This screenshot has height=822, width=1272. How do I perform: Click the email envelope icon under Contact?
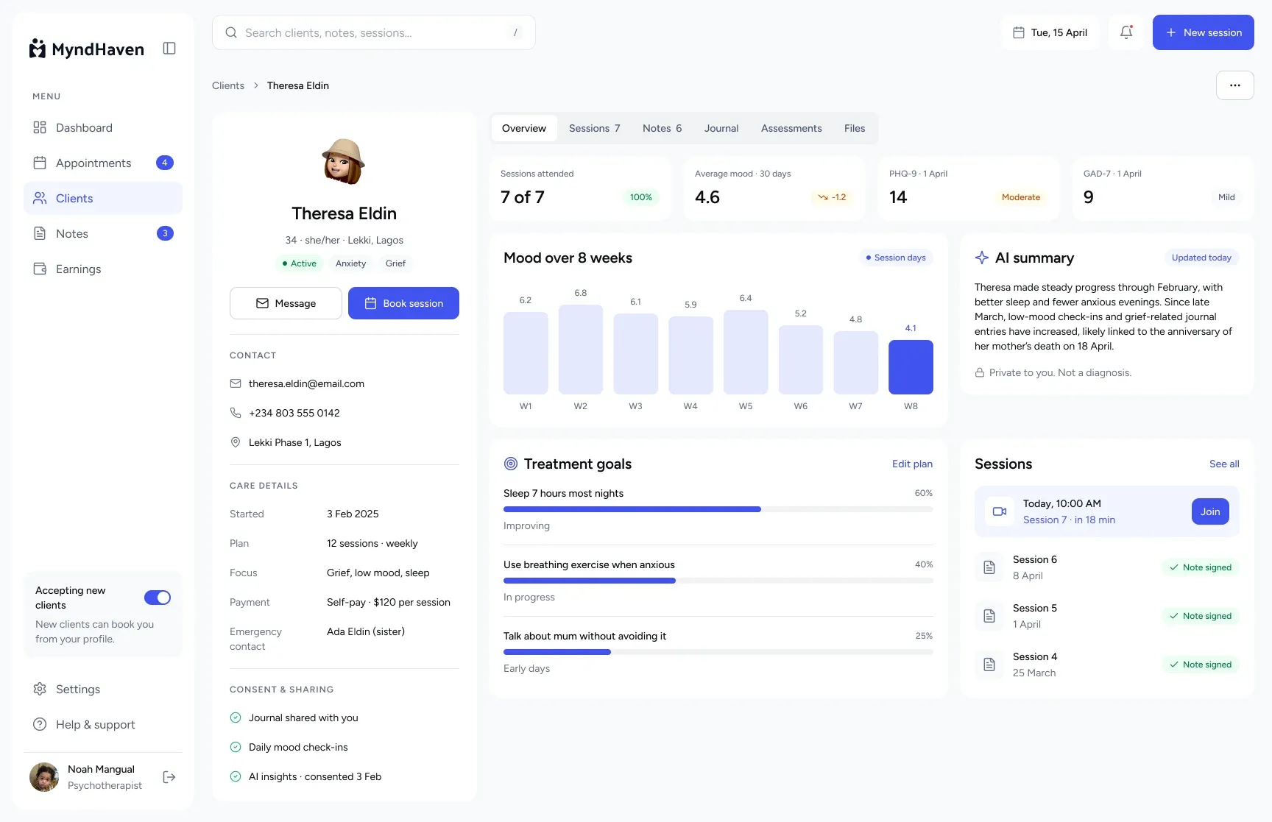pos(236,383)
